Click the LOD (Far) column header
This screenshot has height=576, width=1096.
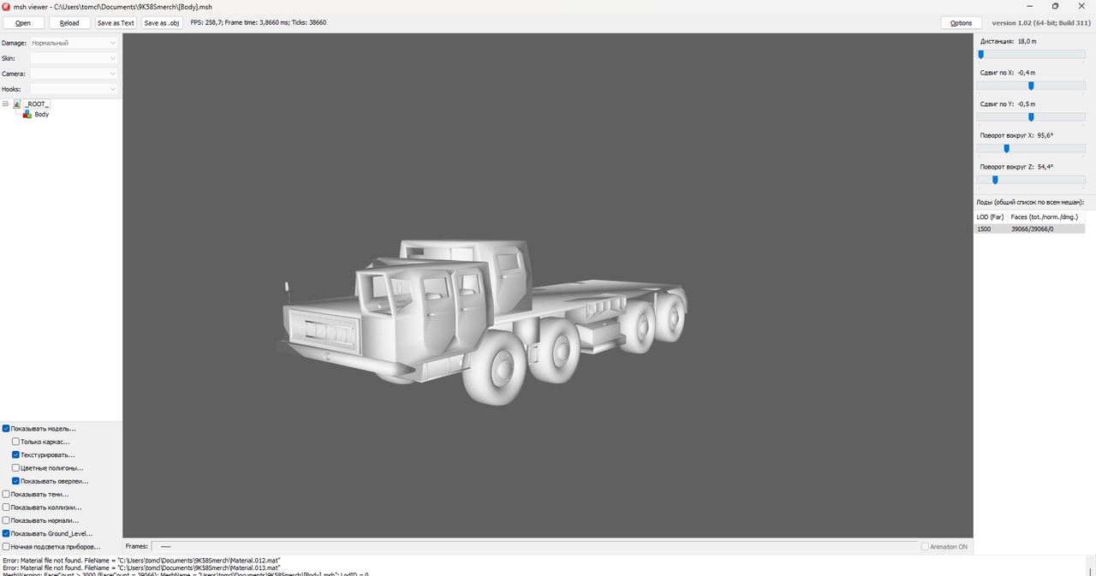point(991,217)
